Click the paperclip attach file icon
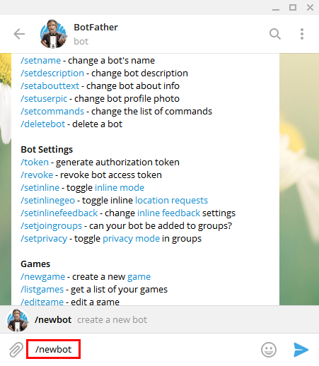319x366 pixels. (16, 350)
